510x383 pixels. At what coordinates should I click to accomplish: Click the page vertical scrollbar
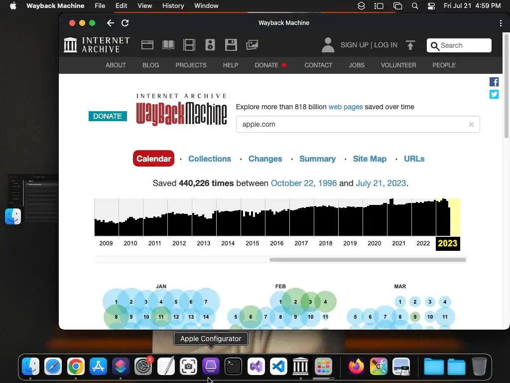coord(507,86)
